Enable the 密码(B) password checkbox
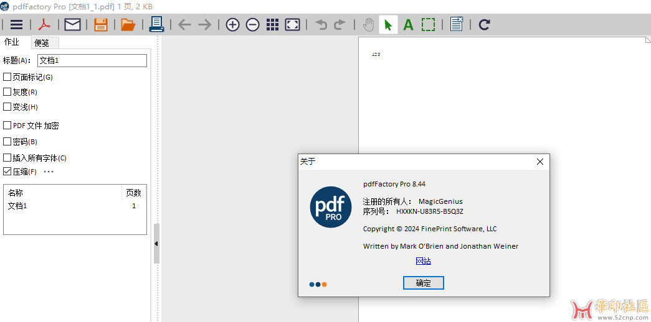The width and height of the screenshot is (651, 322). point(7,141)
